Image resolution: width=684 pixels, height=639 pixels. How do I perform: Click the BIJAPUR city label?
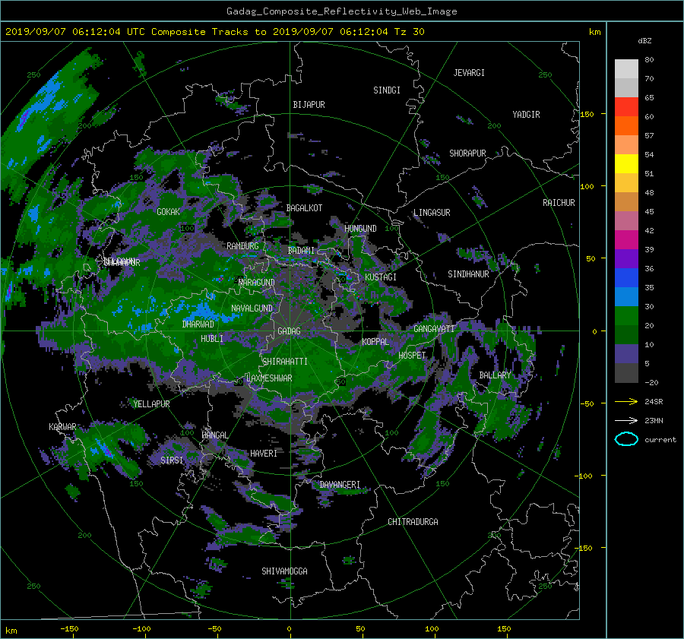tap(309, 105)
